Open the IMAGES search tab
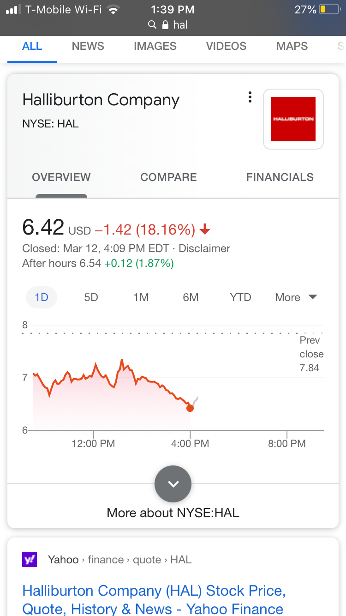346x616 pixels. click(x=155, y=46)
